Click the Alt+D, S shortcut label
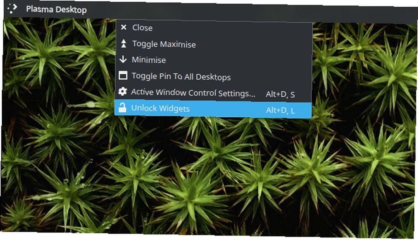 (x=280, y=94)
